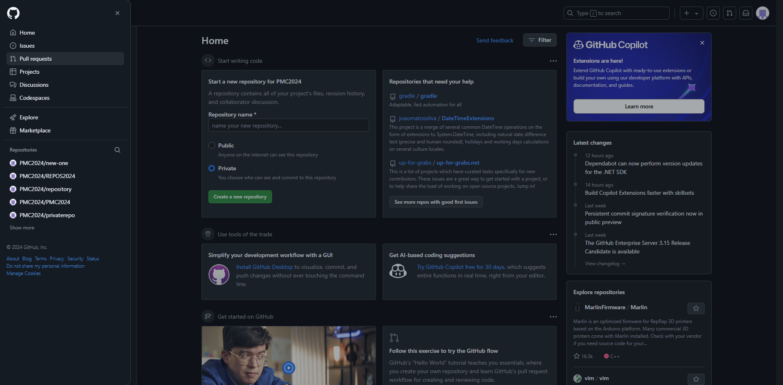Screen dimensions: 783x385
Task: Open Codespaces in the sidebar
Action: tap(65, 98)
